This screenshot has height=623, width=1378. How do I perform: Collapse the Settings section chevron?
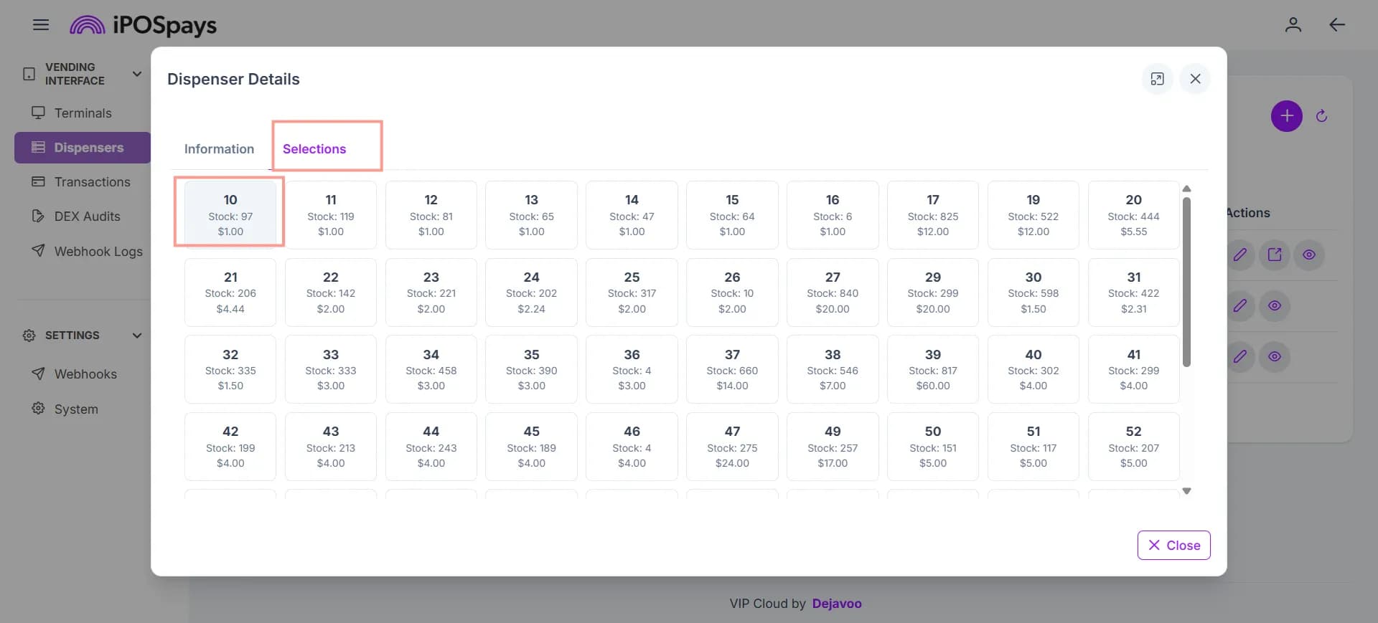point(137,336)
